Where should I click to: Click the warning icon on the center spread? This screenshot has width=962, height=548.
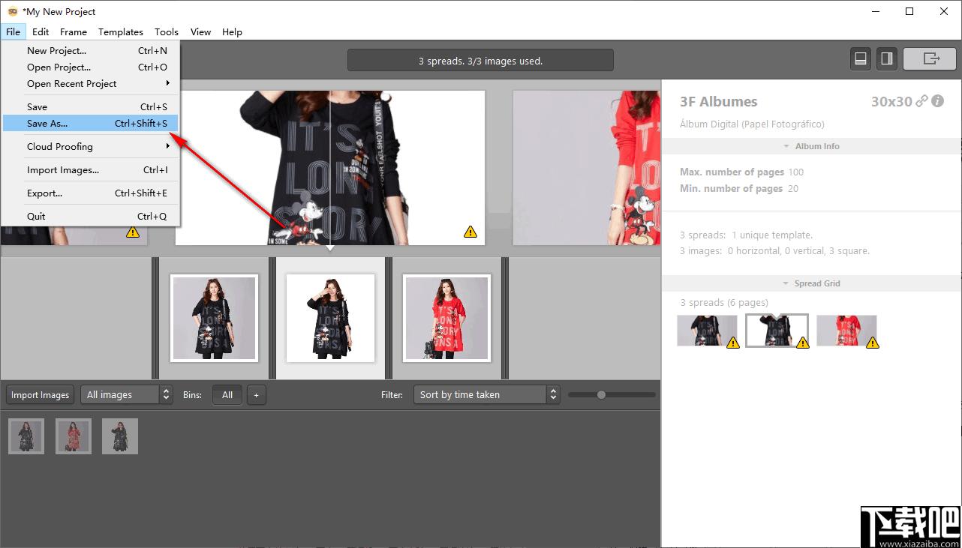tap(470, 232)
